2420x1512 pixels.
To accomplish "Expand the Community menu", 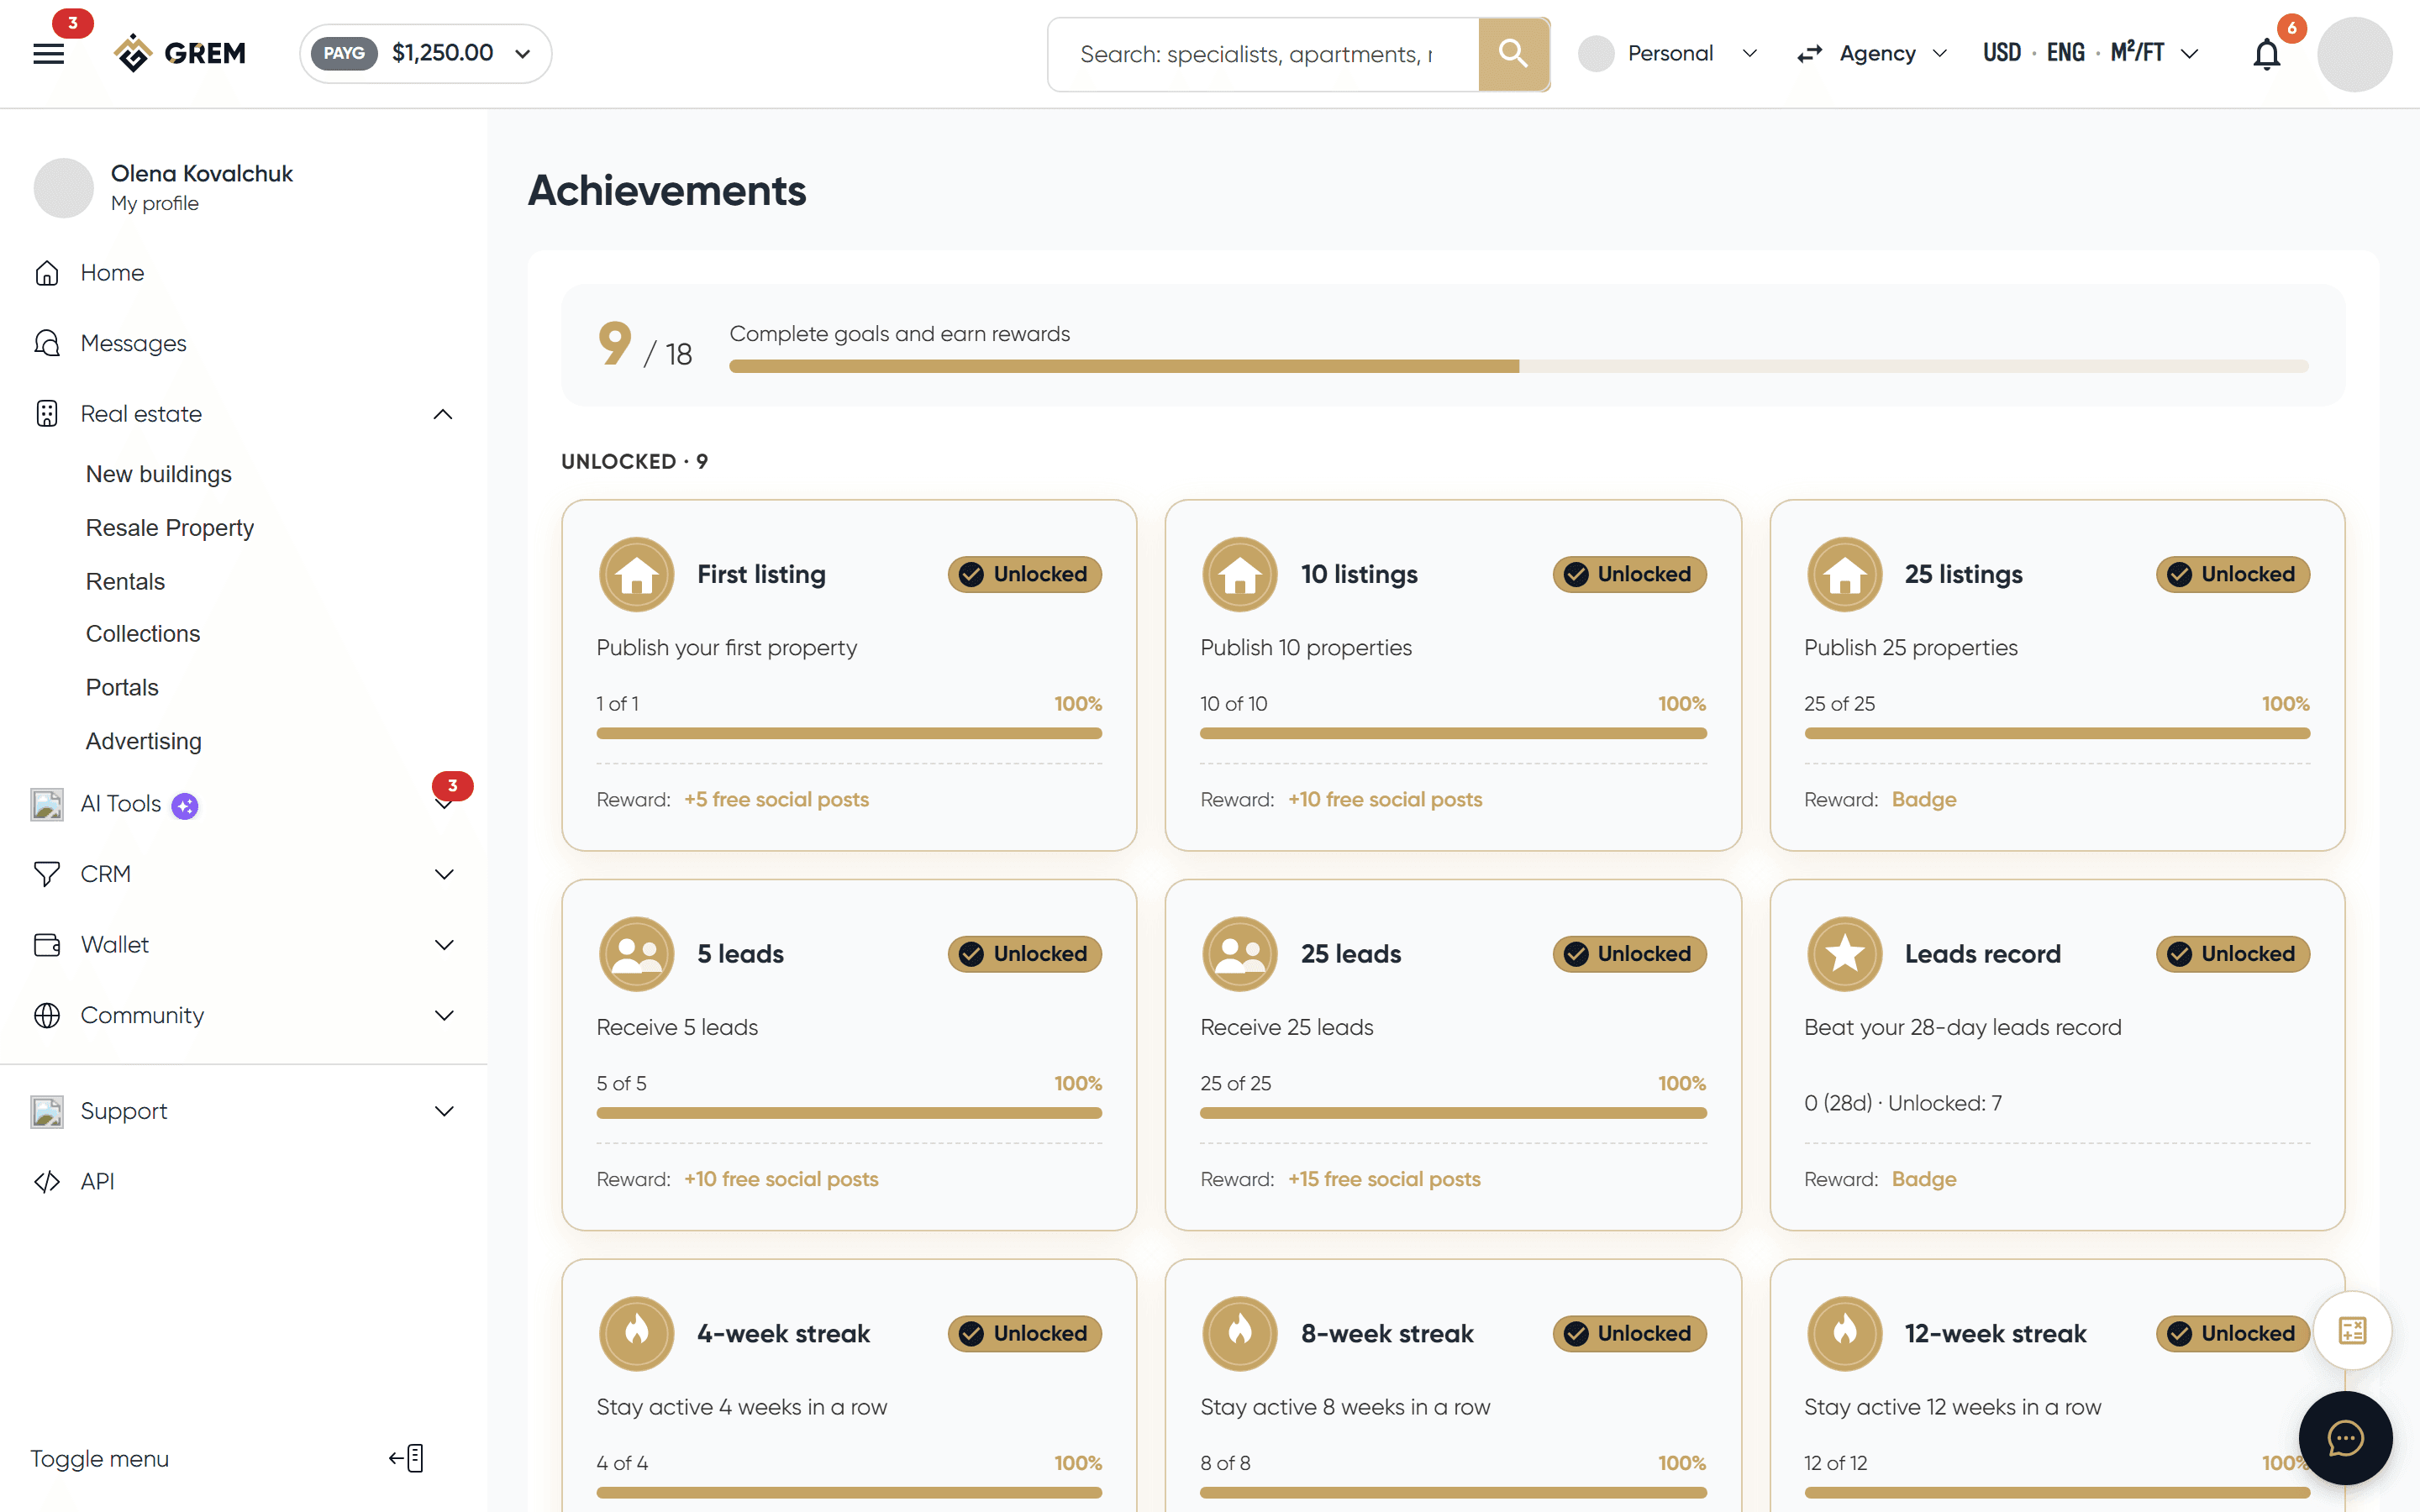I will [x=444, y=1015].
